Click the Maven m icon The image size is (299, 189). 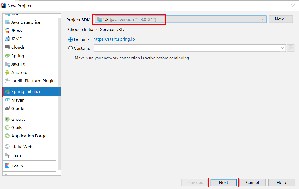point(7,100)
